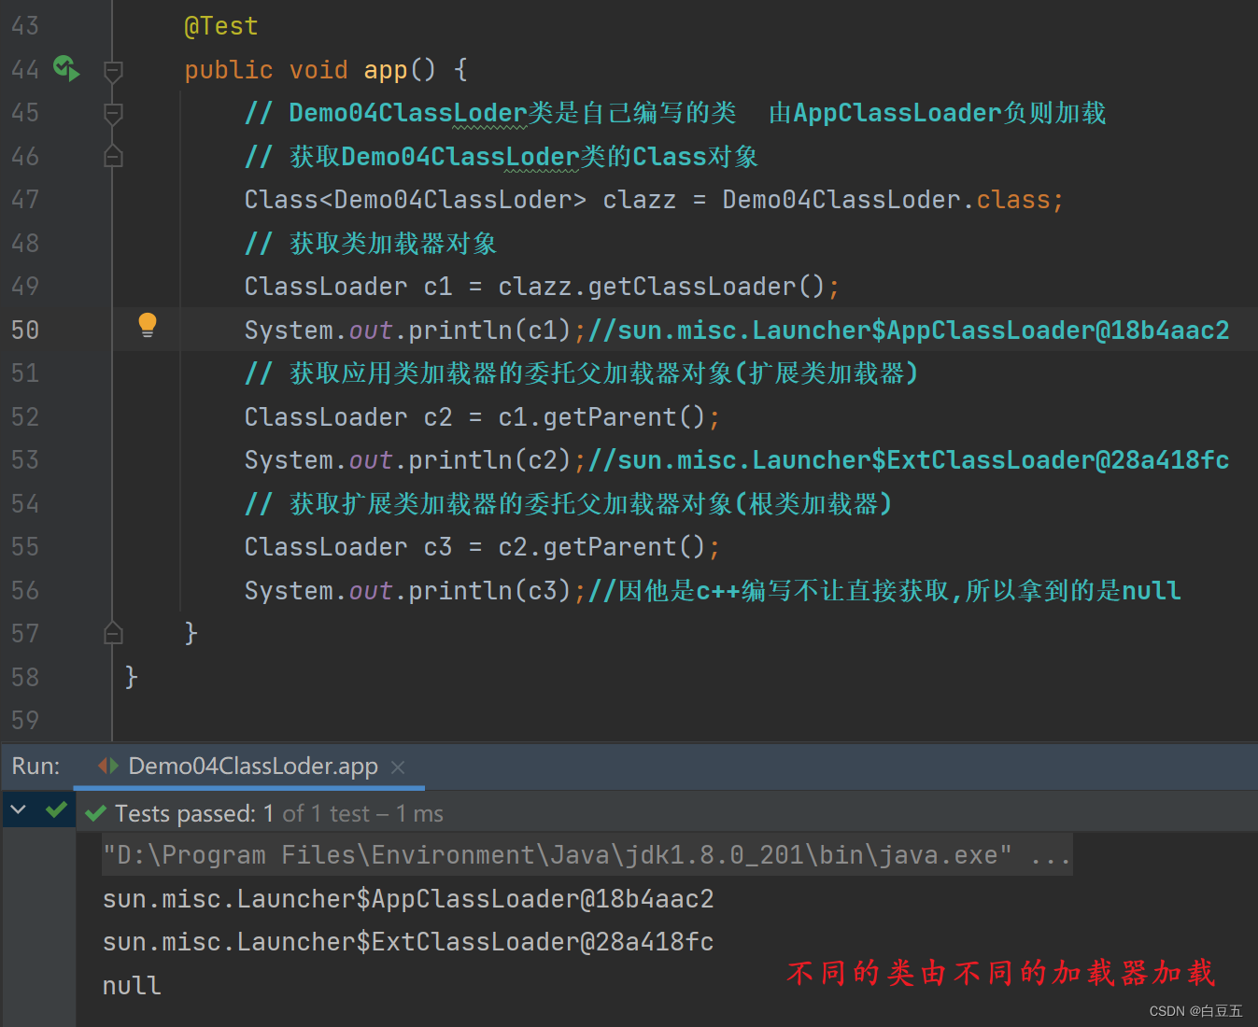
Task: Click line number 50 in the gutter
Action: [25, 330]
